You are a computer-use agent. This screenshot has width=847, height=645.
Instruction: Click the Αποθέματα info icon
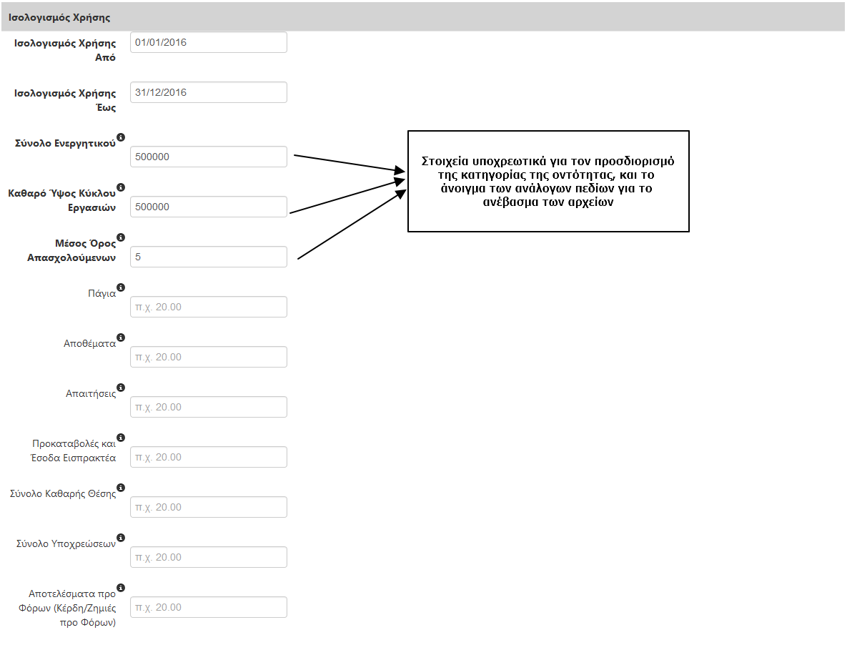(x=120, y=337)
